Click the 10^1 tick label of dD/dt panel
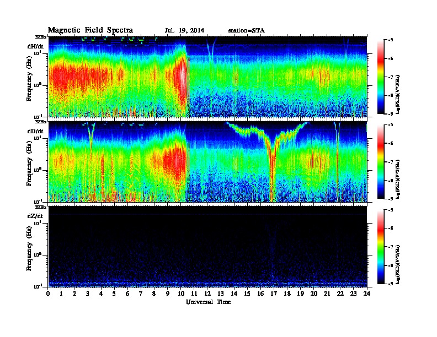 [x=38, y=138]
